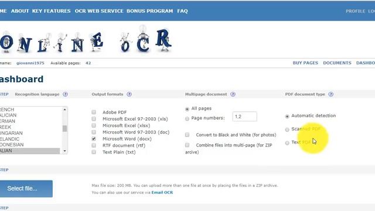The image size is (375, 211).
Task: Open the KEY FEATURES menu item
Action: (x=51, y=11)
